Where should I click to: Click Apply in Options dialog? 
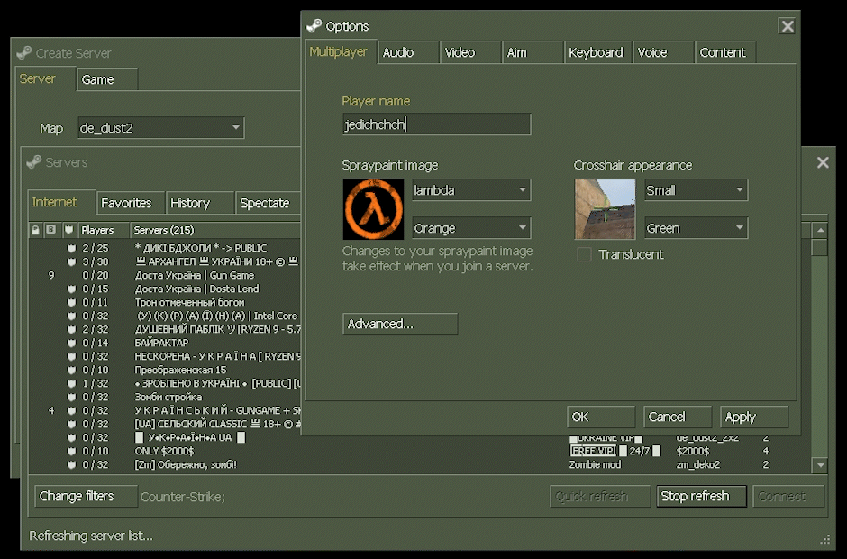[753, 417]
